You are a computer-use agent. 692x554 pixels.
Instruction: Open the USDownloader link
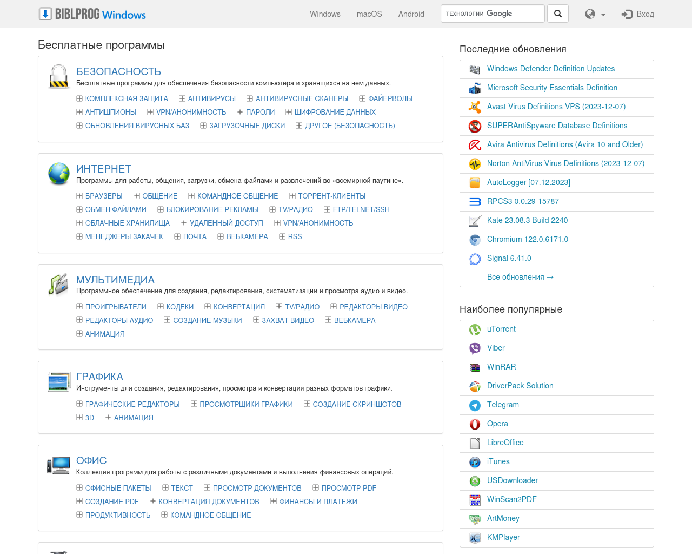click(513, 480)
